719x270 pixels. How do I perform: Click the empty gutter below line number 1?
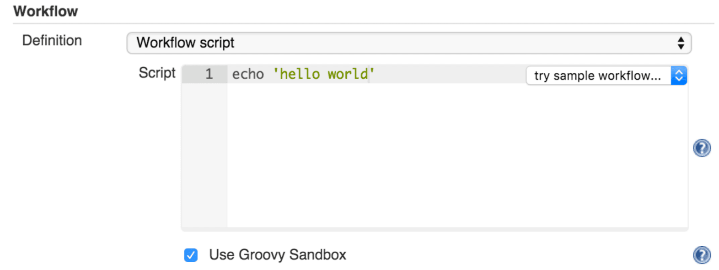[204, 156]
